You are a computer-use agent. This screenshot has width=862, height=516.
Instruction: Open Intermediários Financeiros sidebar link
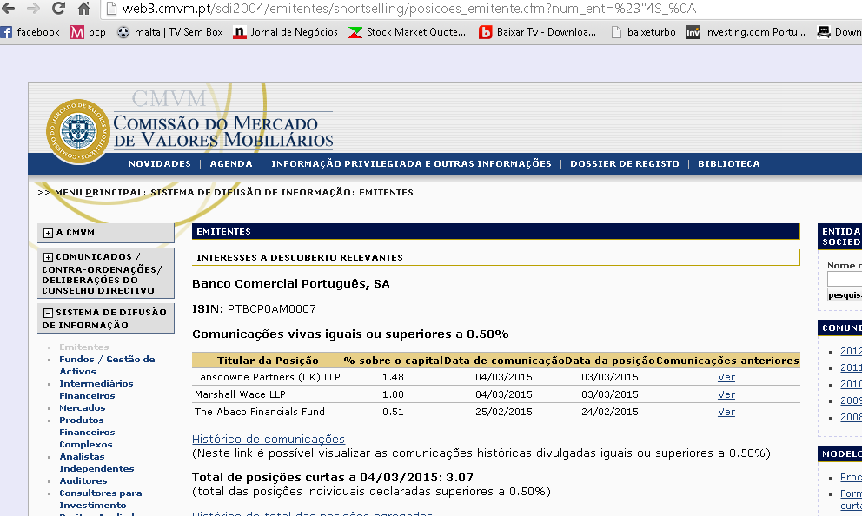96,389
